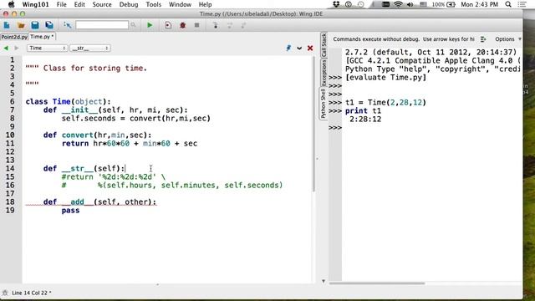
Task: Click the Stop debugging square icon
Action: [197, 25]
